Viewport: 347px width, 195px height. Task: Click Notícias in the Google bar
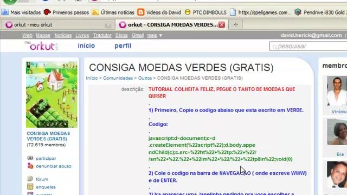click(x=63, y=35)
